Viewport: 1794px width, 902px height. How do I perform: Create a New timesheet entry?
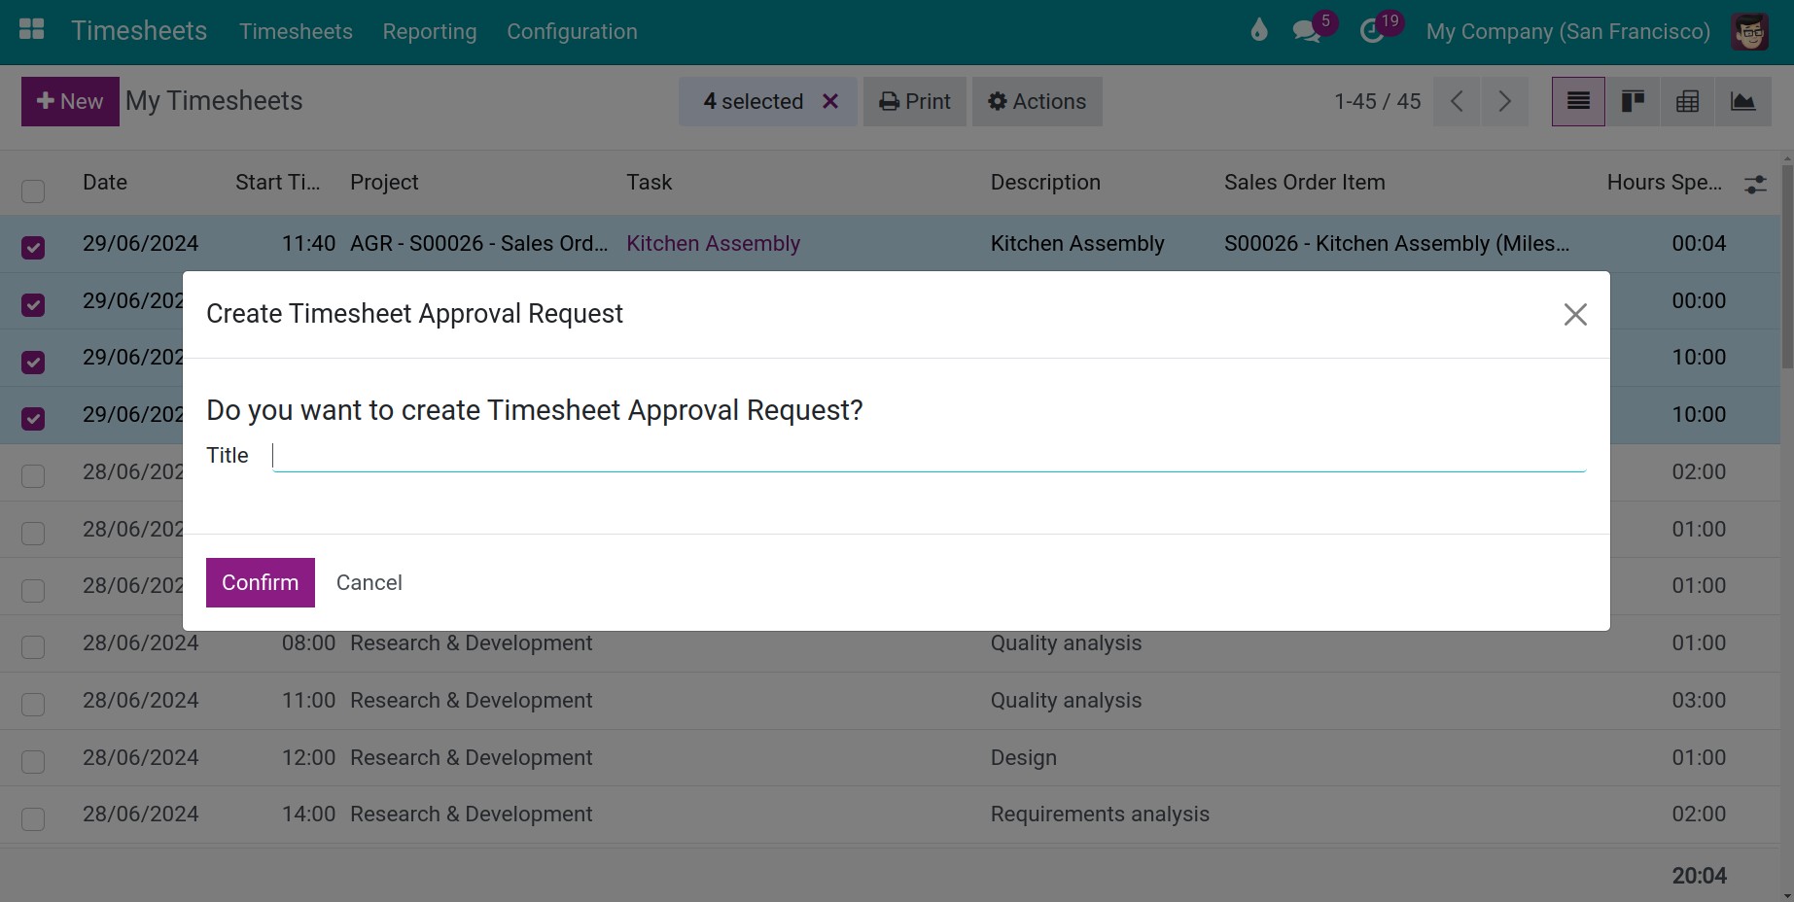(x=70, y=101)
